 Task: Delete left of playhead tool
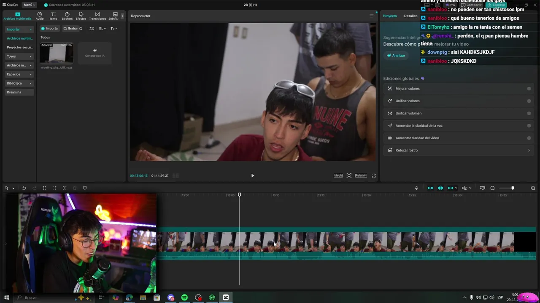54,188
